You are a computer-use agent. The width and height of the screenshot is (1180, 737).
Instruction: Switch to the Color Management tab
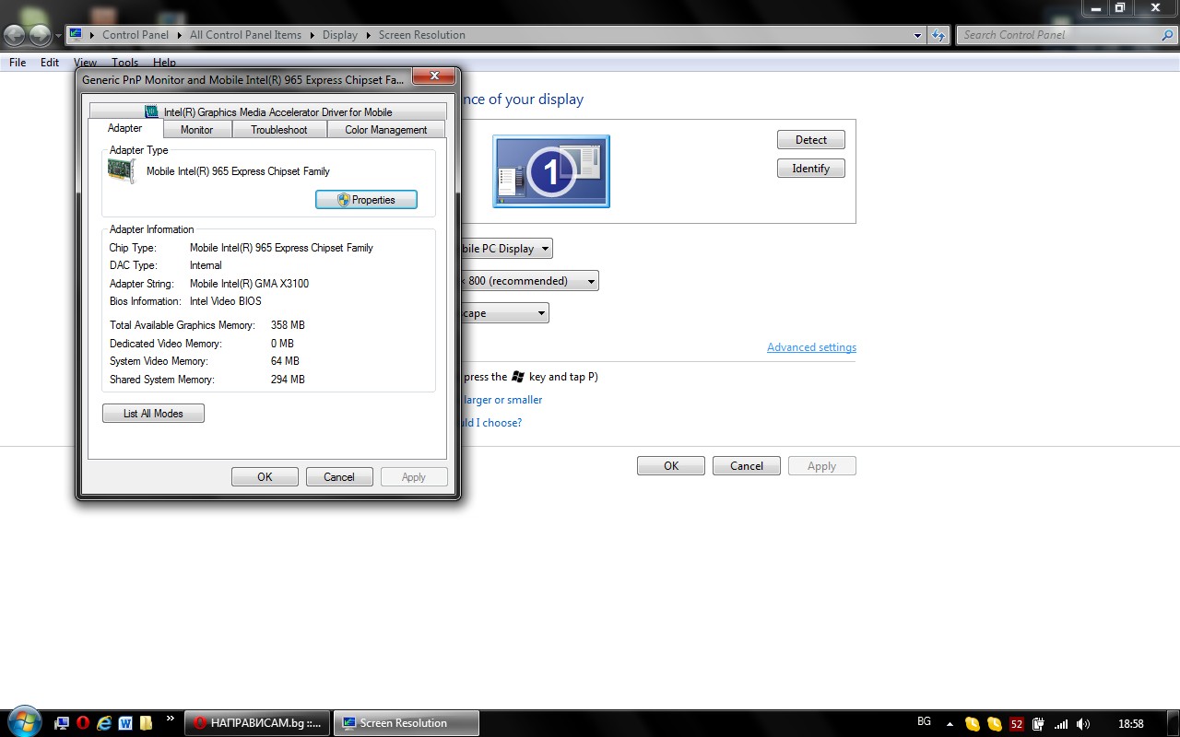point(386,130)
